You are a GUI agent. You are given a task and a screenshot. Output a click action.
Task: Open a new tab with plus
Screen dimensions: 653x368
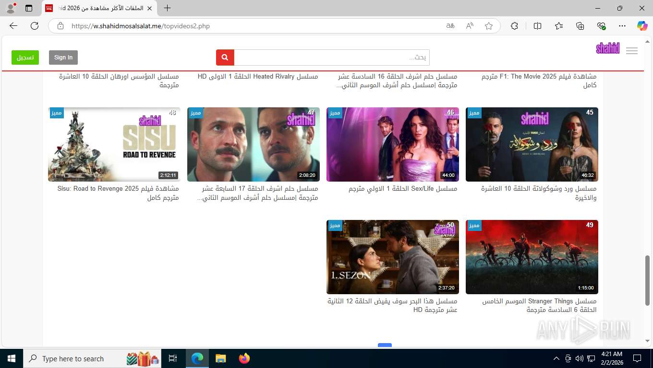click(167, 8)
